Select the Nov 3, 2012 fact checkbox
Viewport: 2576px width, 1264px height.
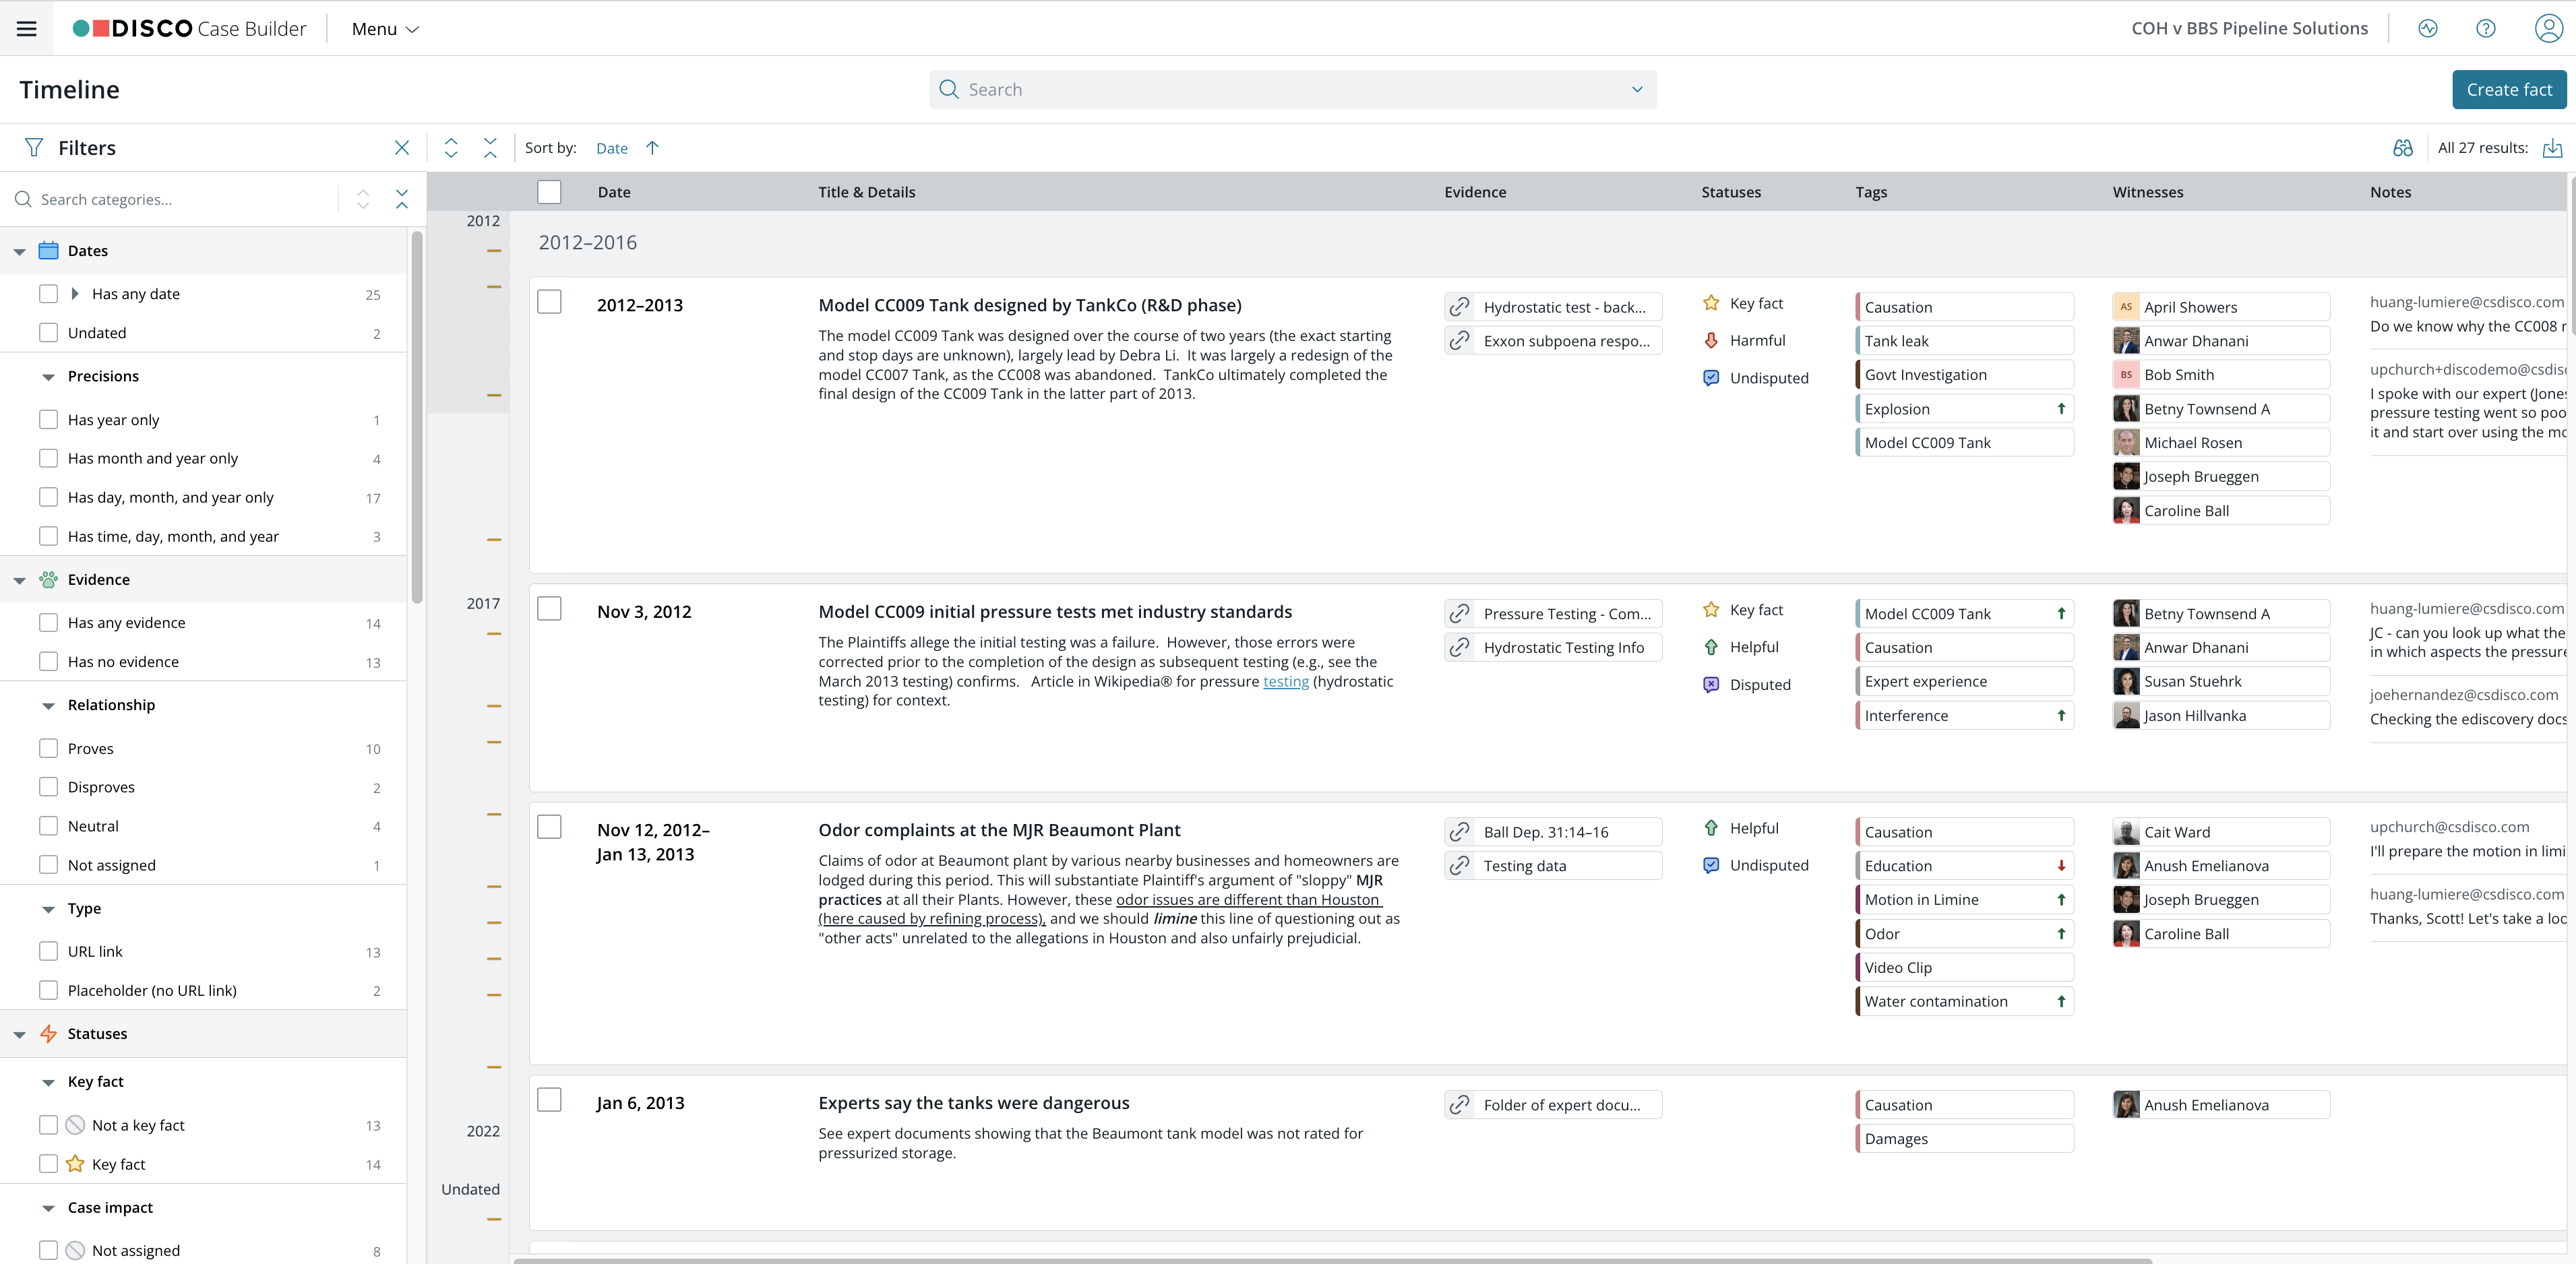click(549, 609)
